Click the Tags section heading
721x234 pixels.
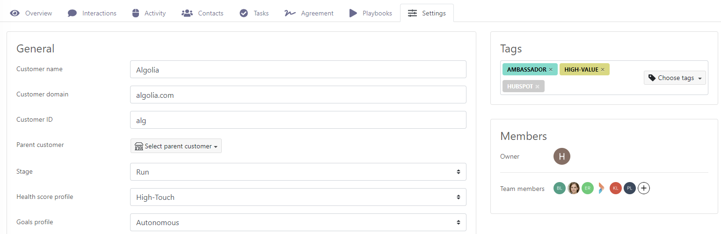pos(511,48)
